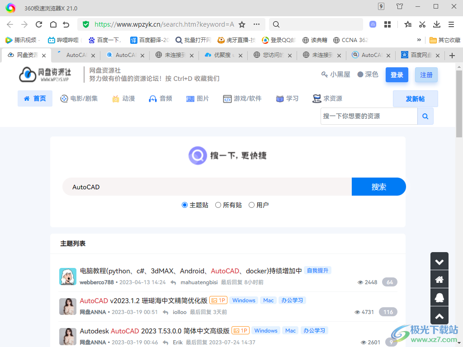Image resolution: width=463 pixels, height=347 pixels.
Task: Reload the current page
Action: pos(39,24)
